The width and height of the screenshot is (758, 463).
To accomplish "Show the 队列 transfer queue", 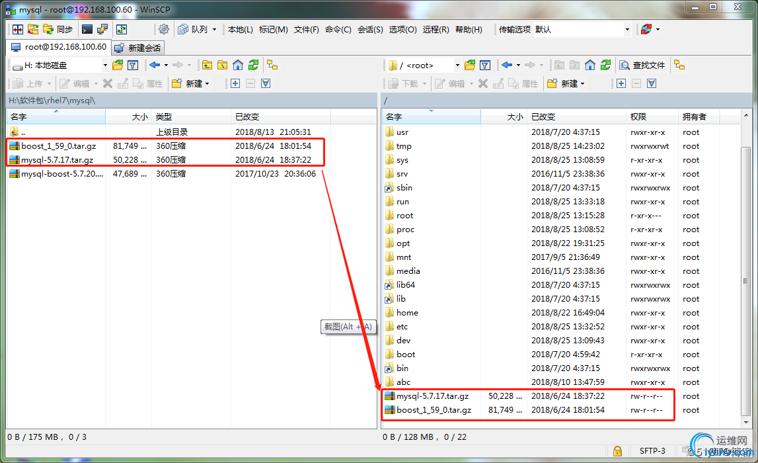I will [193, 30].
